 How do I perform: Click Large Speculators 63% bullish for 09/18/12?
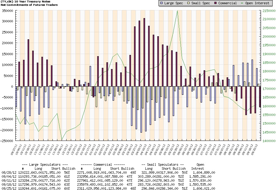[x=67, y=184]
